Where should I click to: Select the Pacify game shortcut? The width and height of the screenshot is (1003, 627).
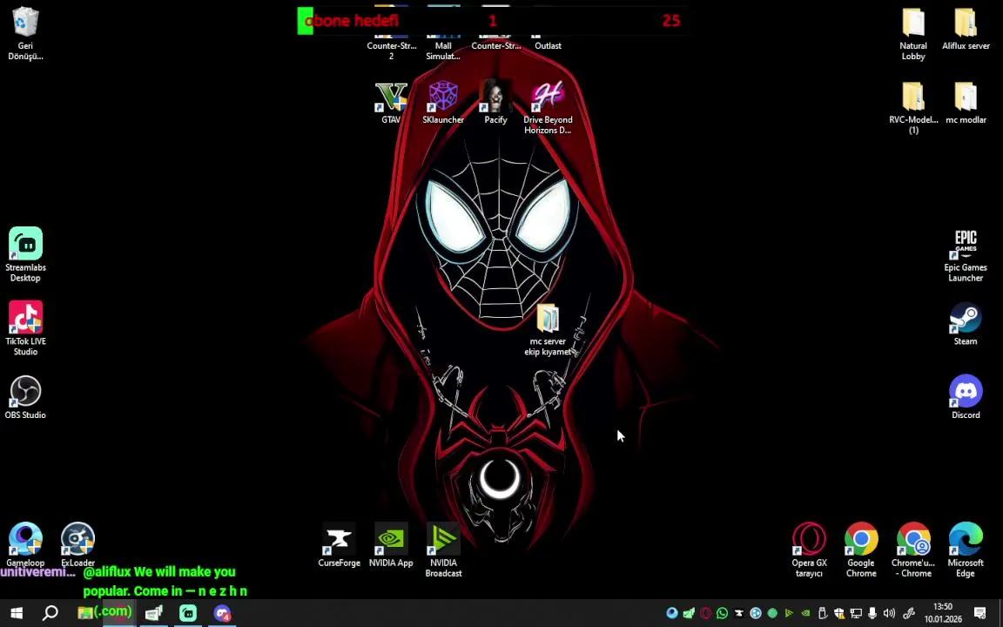(x=495, y=103)
